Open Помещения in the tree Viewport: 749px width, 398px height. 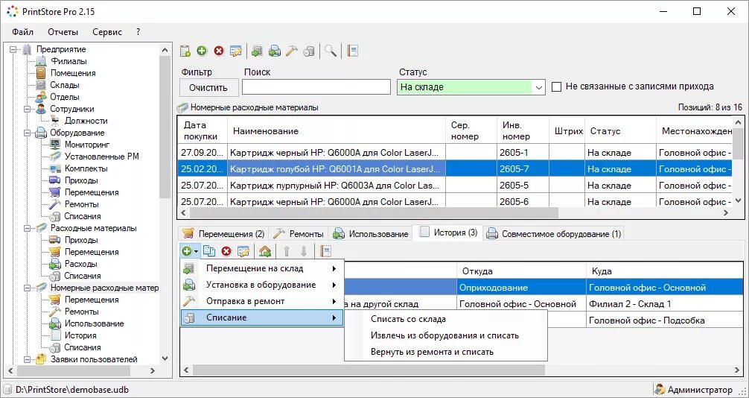73,73
